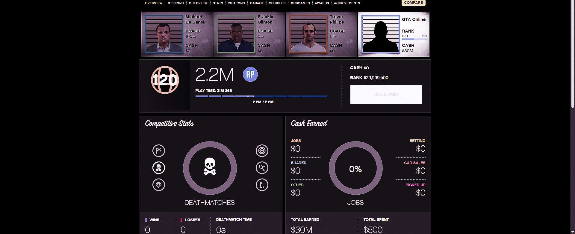Click the Wins label
575x234 pixels.
[x=154, y=220]
